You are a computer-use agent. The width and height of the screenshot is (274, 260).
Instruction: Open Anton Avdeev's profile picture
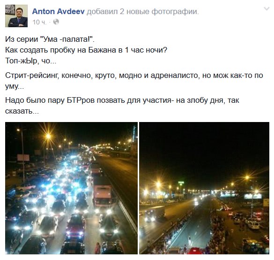point(16,16)
